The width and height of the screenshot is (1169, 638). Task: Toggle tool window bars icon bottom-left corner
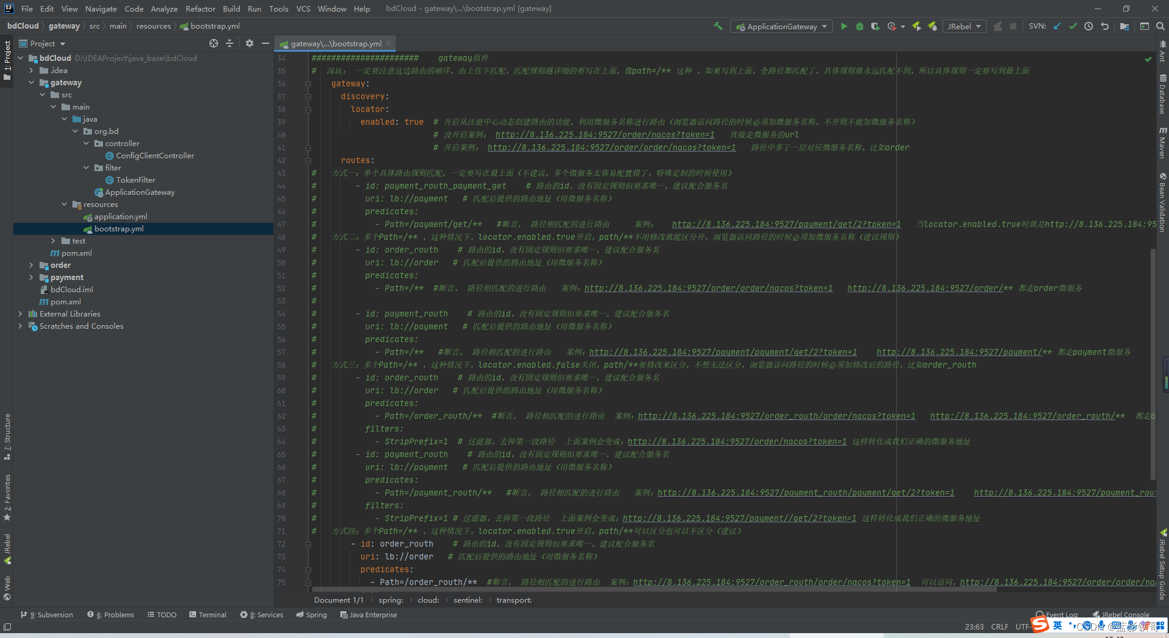(x=7, y=626)
